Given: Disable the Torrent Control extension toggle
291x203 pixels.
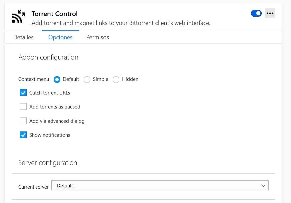Looking at the screenshot, I should [x=256, y=13].
